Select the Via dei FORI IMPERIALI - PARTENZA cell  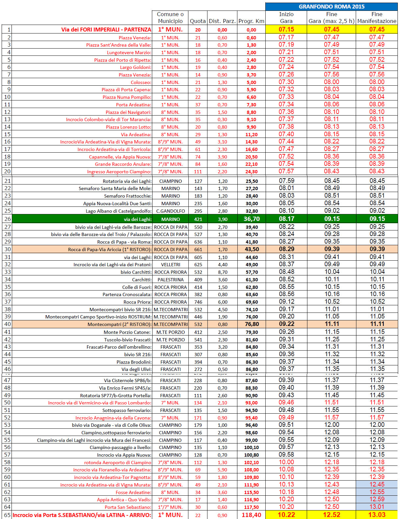(x=106, y=30)
